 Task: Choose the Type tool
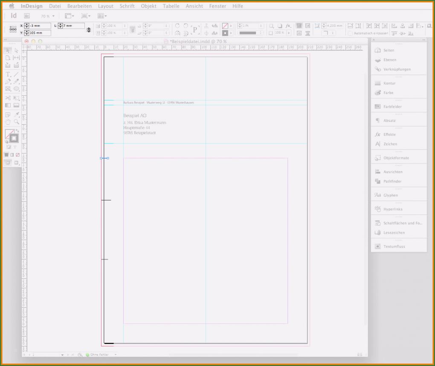pyautogui.click(x=7, y=74)
